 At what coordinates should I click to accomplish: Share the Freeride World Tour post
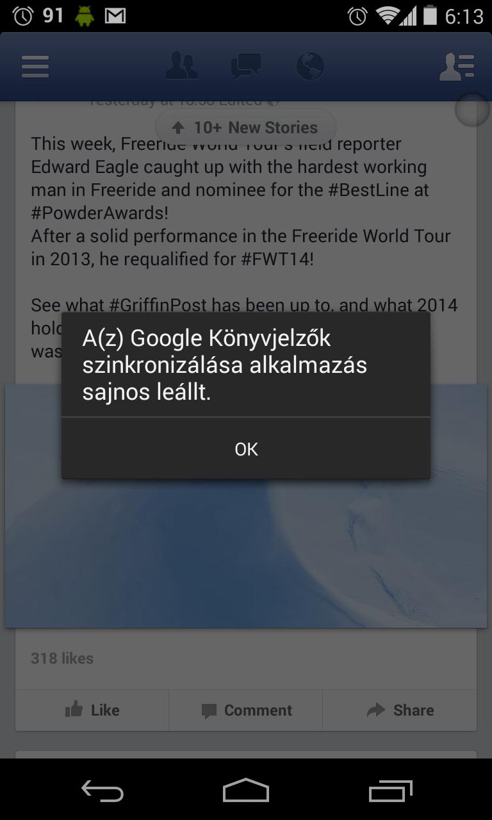pos(400,710)
